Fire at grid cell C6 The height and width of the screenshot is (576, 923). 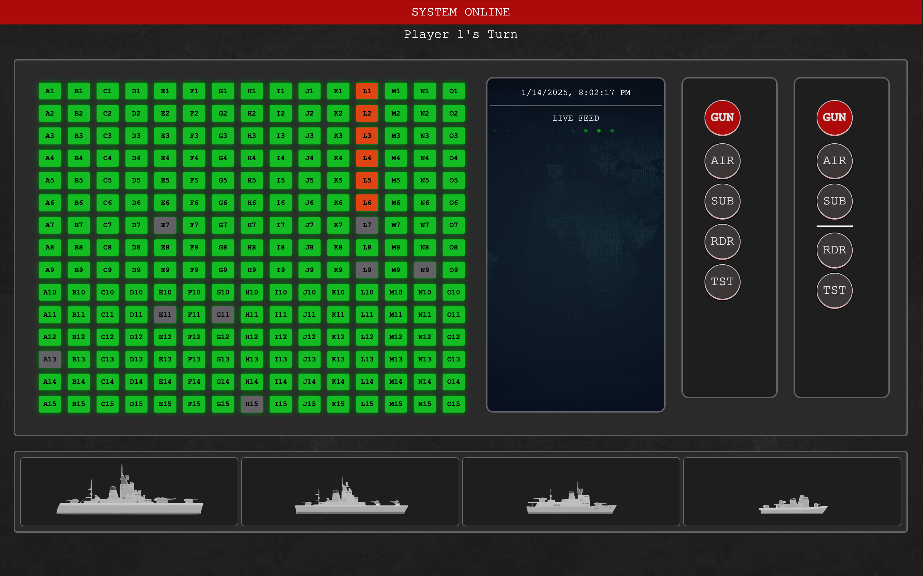[107, 203]
